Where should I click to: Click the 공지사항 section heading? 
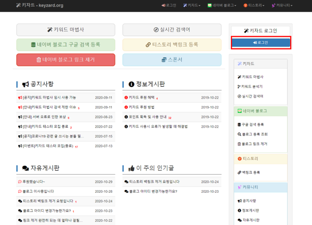[38, 84]
